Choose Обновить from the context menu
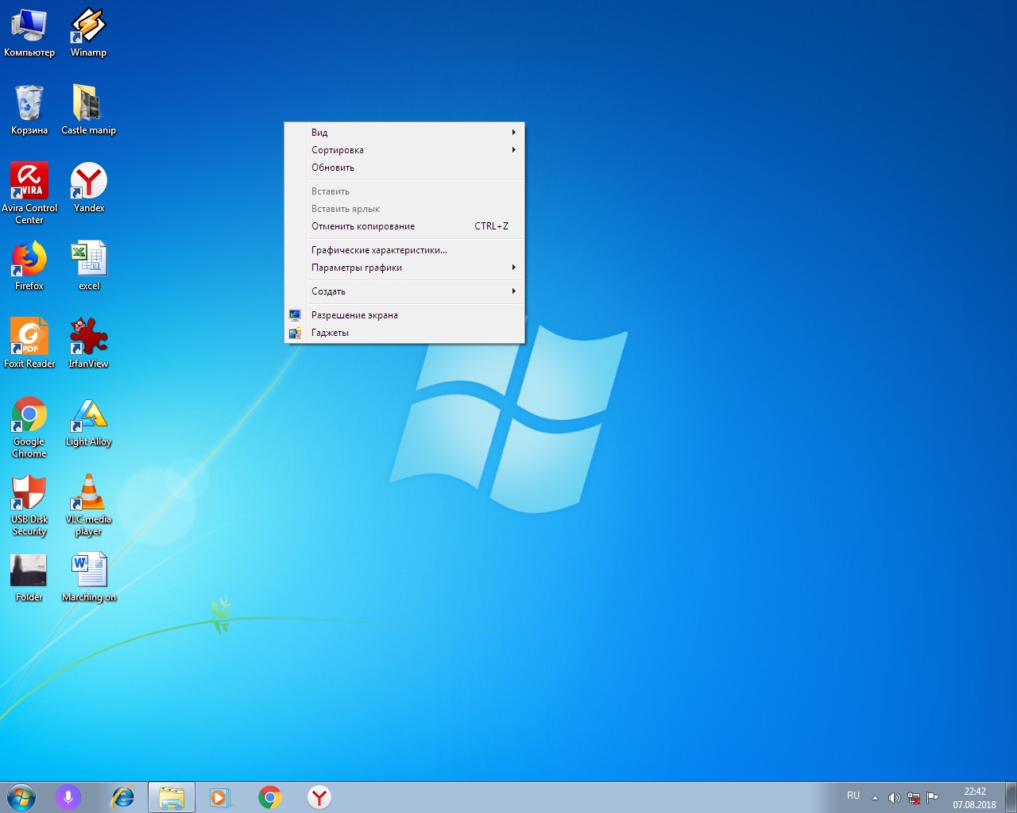Viewport: 1017px width, 813px height. point(333,168)
